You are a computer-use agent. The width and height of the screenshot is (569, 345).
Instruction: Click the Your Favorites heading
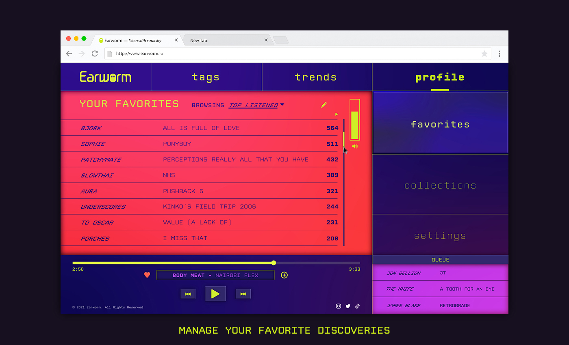pos(129,104)
